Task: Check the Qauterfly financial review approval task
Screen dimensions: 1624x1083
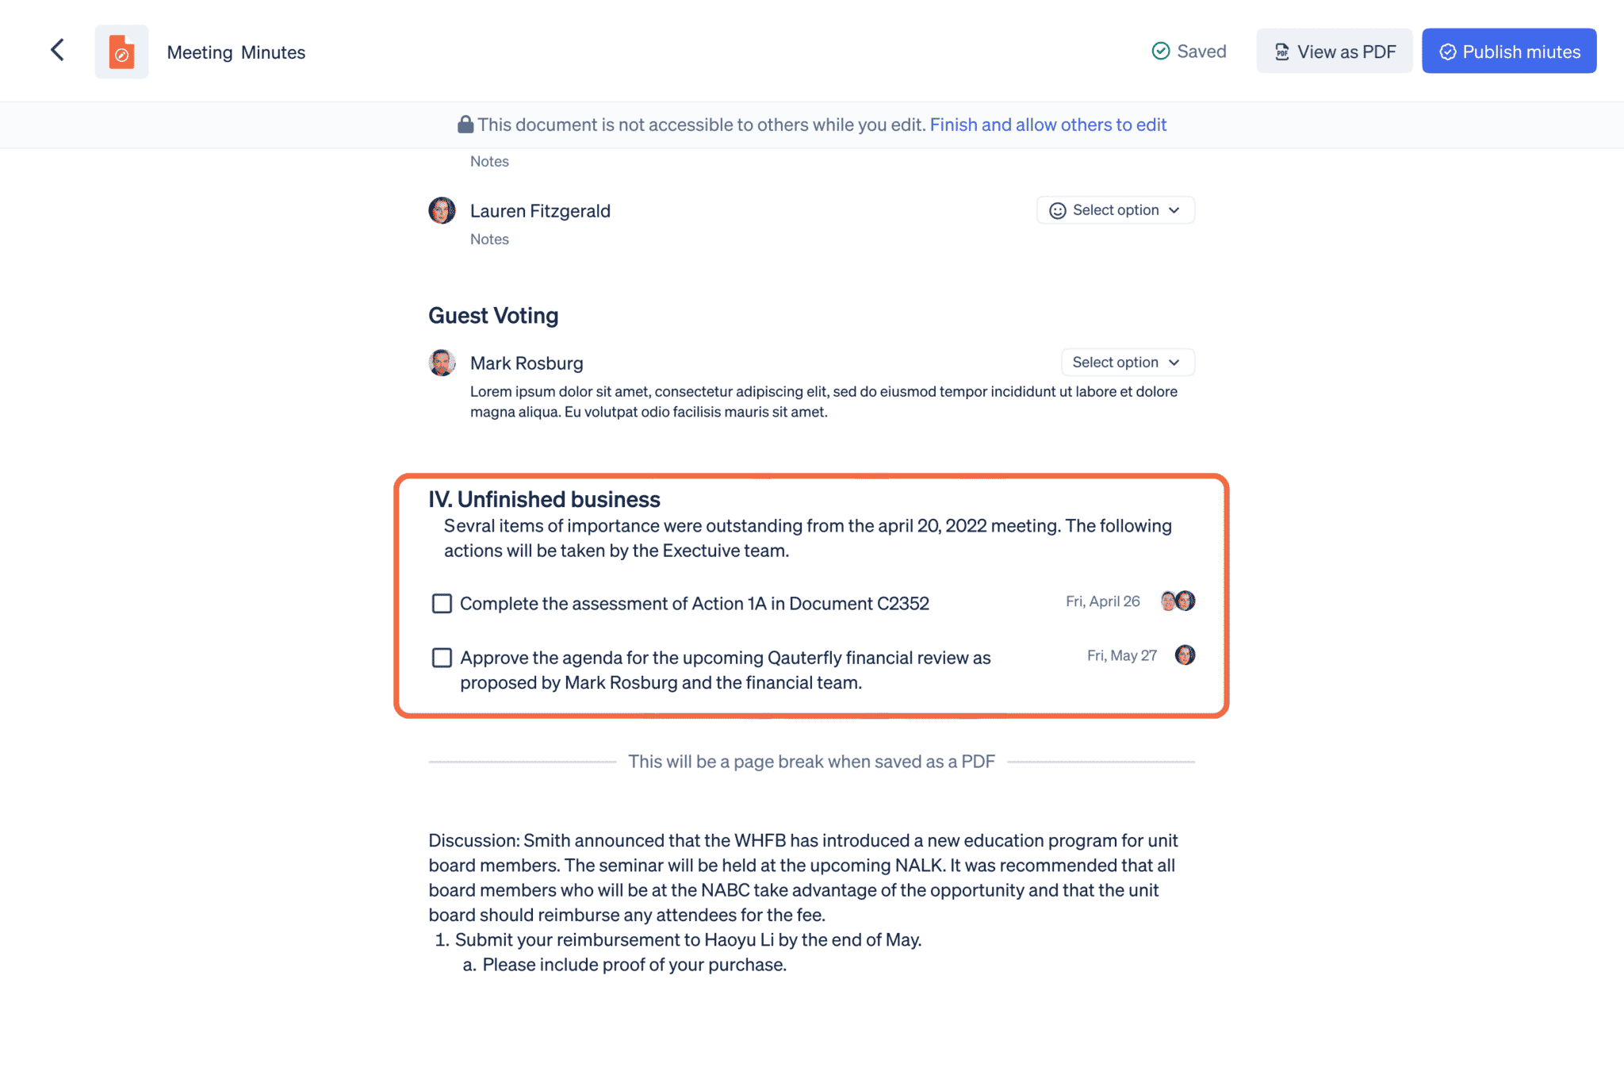Action: coord(442,657)
